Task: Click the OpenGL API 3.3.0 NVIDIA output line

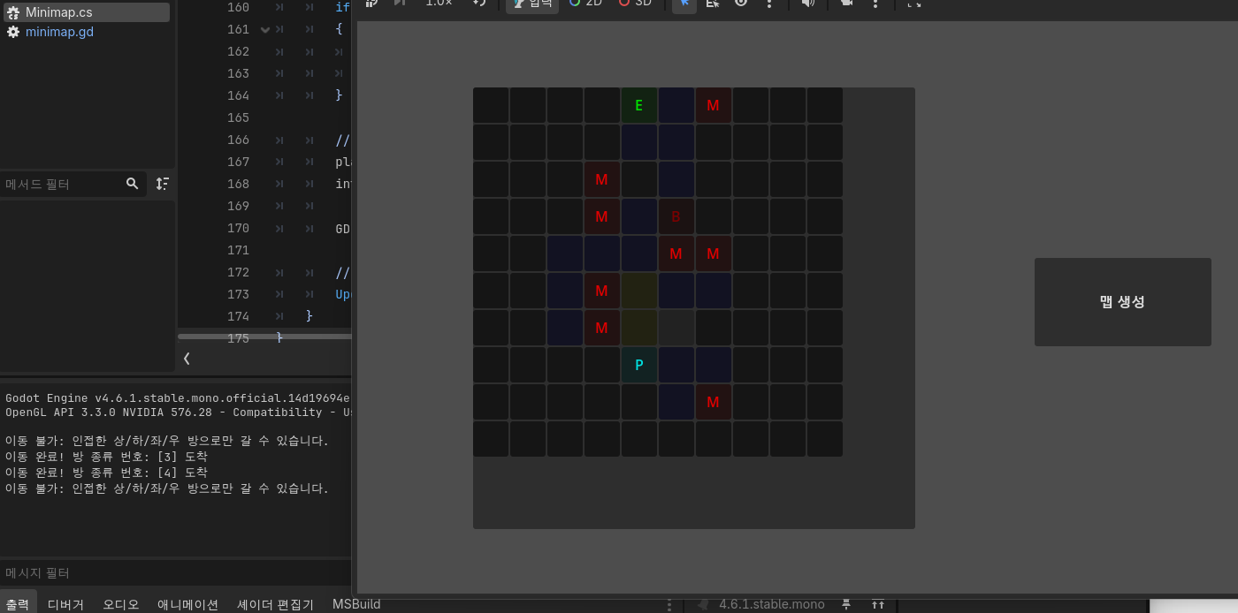Action: click(x=180, y=412)
